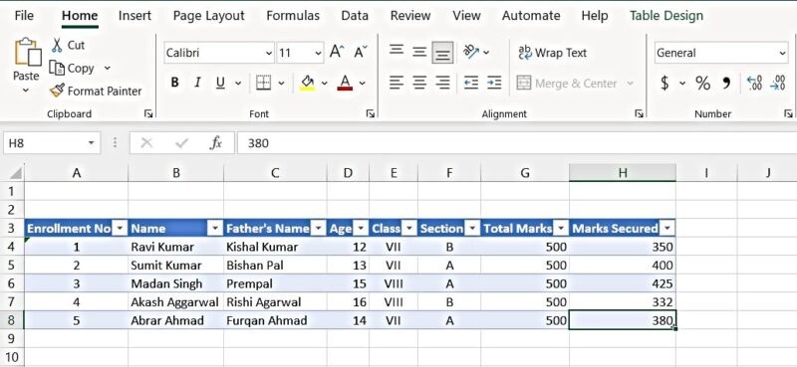Open the Total Marks filter dropdown
Screen dimensions: 797x367
[561, 229]
